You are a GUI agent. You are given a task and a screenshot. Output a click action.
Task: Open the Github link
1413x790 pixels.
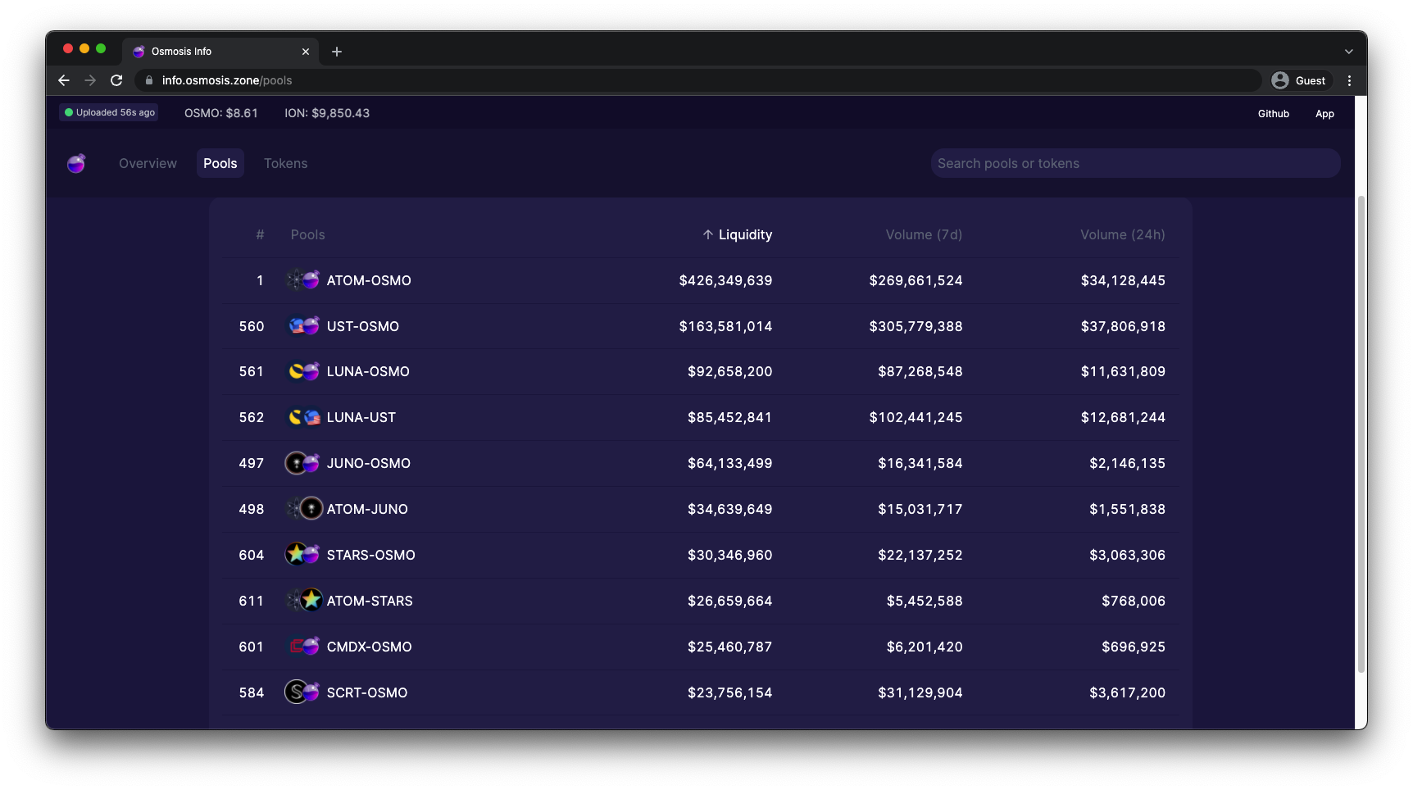pyautogui.click(x=1273, y=114)
